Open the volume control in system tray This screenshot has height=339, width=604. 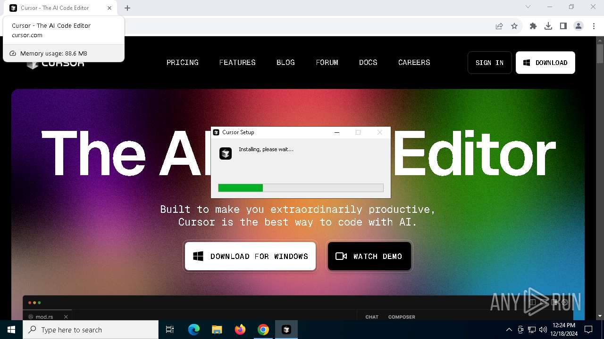click(x=543, y=330)
